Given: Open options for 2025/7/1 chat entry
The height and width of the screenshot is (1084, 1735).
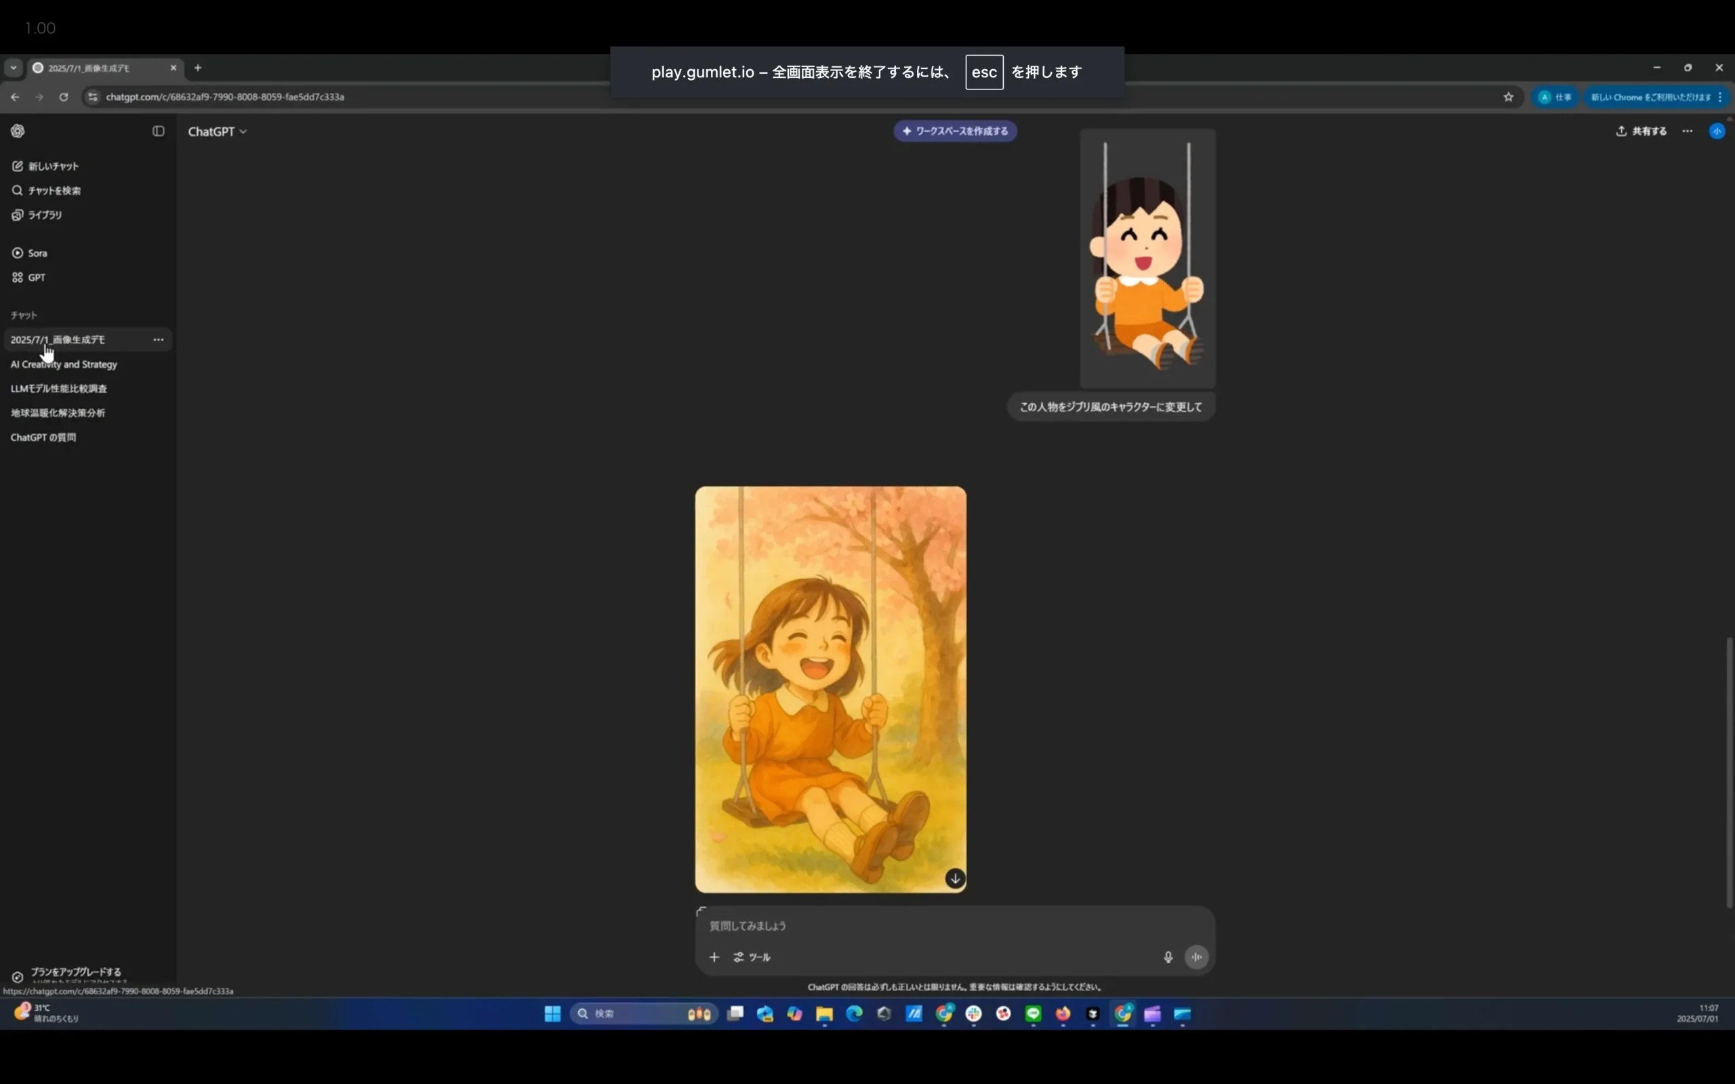Looking at the screenshot, I should click(159, 340).
